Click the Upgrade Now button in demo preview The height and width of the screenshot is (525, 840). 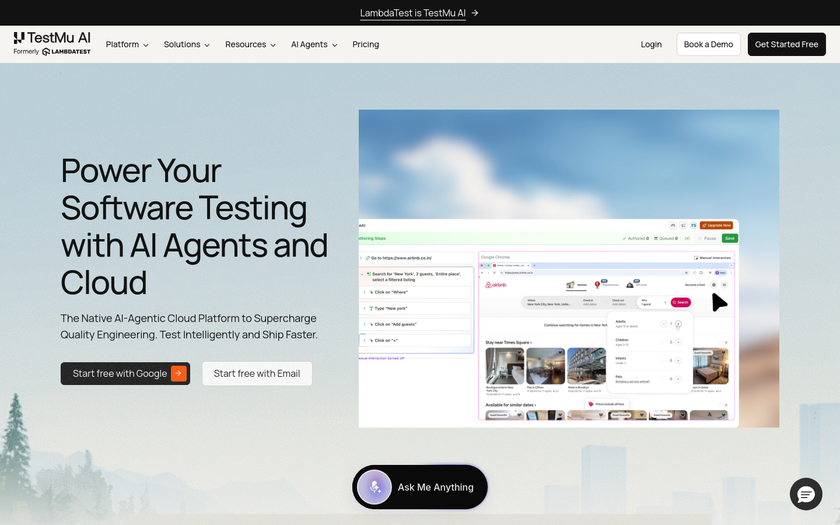coord(716,225)
